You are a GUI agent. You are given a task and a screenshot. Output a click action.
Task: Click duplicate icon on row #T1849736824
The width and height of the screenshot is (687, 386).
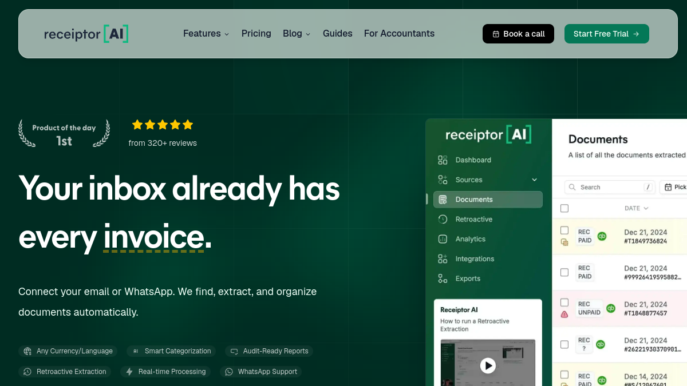coord(564,242)
